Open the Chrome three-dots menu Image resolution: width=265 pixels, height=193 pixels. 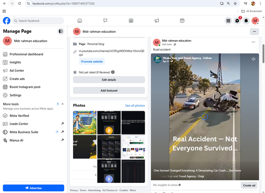click(x=260, y=3)
